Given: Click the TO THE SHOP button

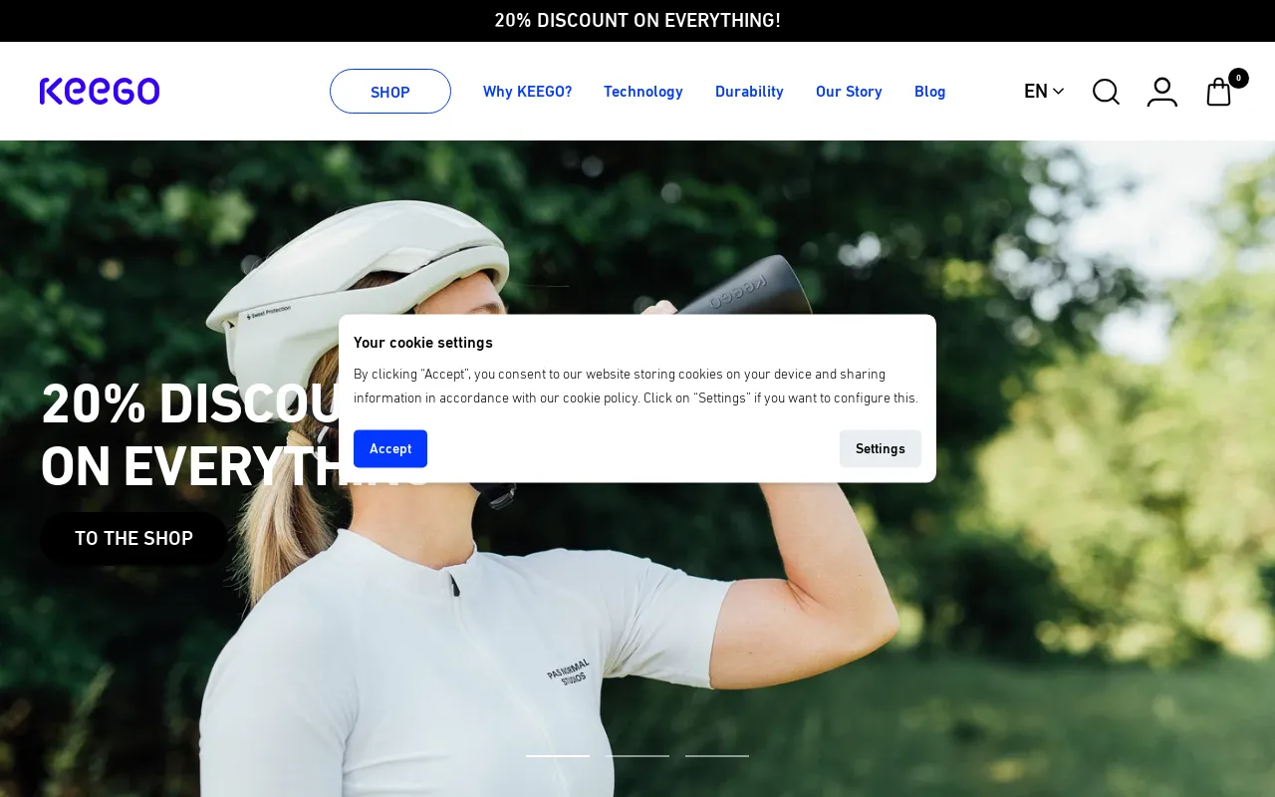Looking at the screenshot, I should 133,539.
